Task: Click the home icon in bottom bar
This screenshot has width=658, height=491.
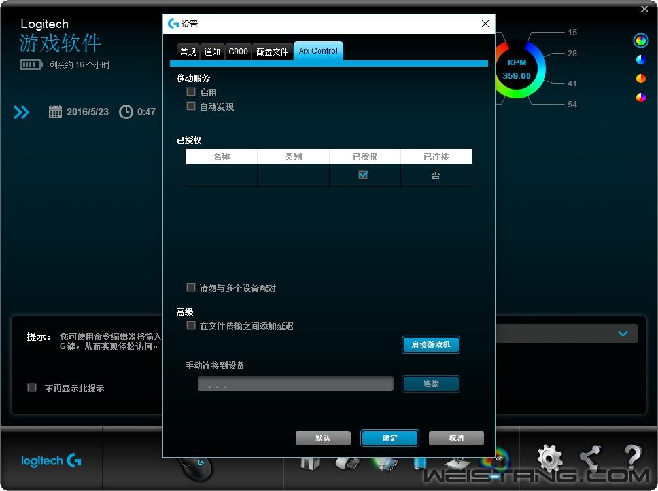Action: click(309, 464)
